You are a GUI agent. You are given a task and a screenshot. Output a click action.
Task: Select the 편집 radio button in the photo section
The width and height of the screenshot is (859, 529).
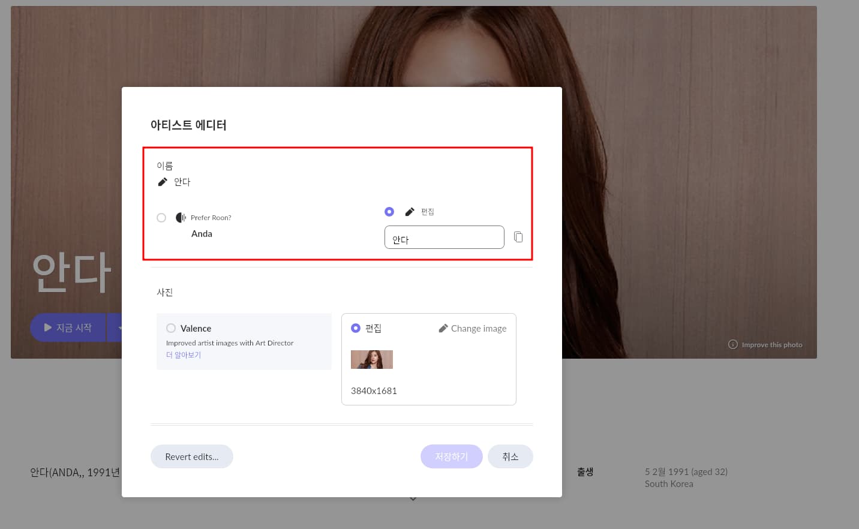[x=356, y=328]
